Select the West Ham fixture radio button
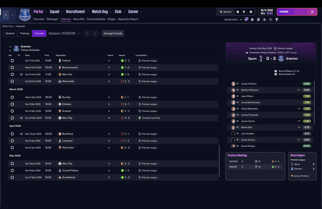 (x=12, y=148)
